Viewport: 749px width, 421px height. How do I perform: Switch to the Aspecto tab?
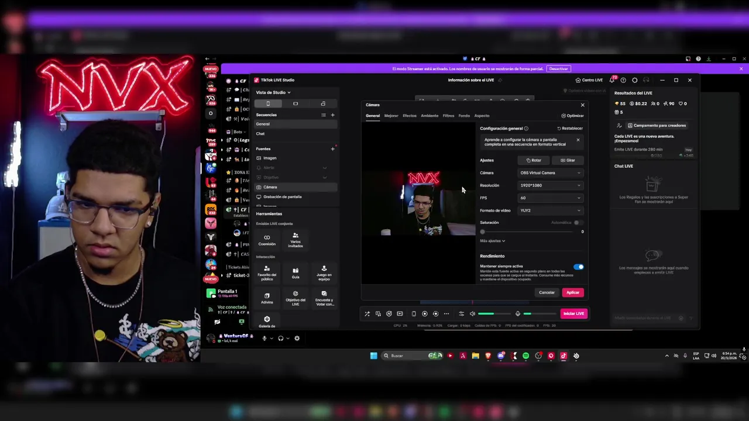[482, 116]
